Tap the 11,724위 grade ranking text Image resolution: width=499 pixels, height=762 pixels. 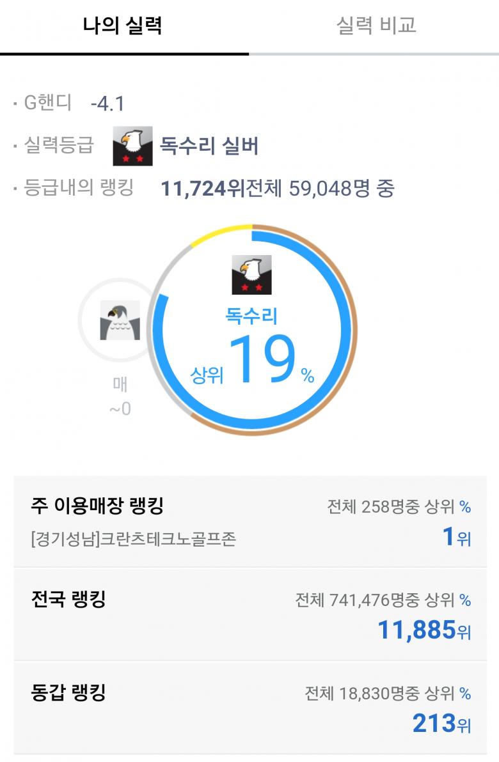(x=203, y=189)
